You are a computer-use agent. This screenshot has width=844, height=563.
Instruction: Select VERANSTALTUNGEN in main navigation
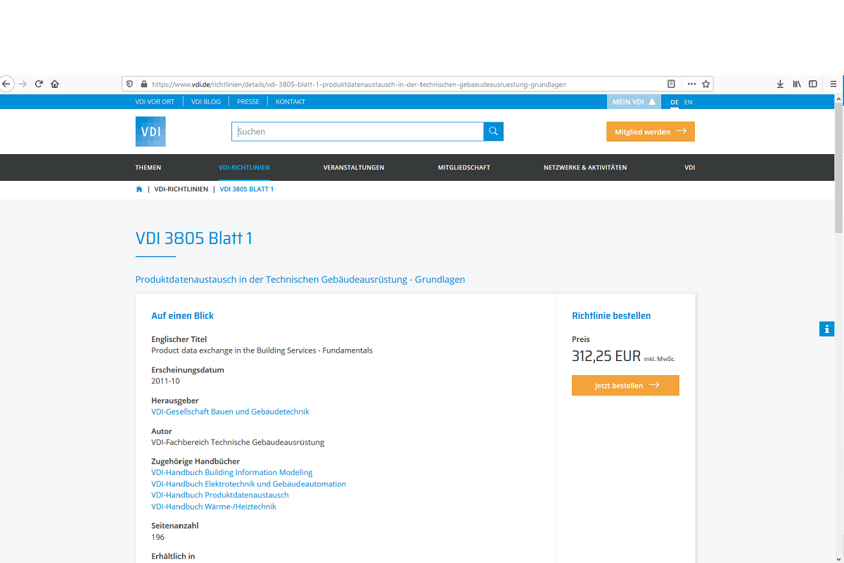pos(354,167)
